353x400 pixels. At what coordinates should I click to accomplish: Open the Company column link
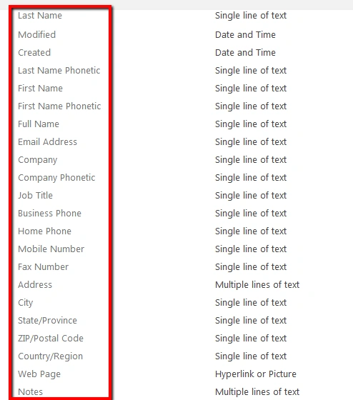[38, 160]
